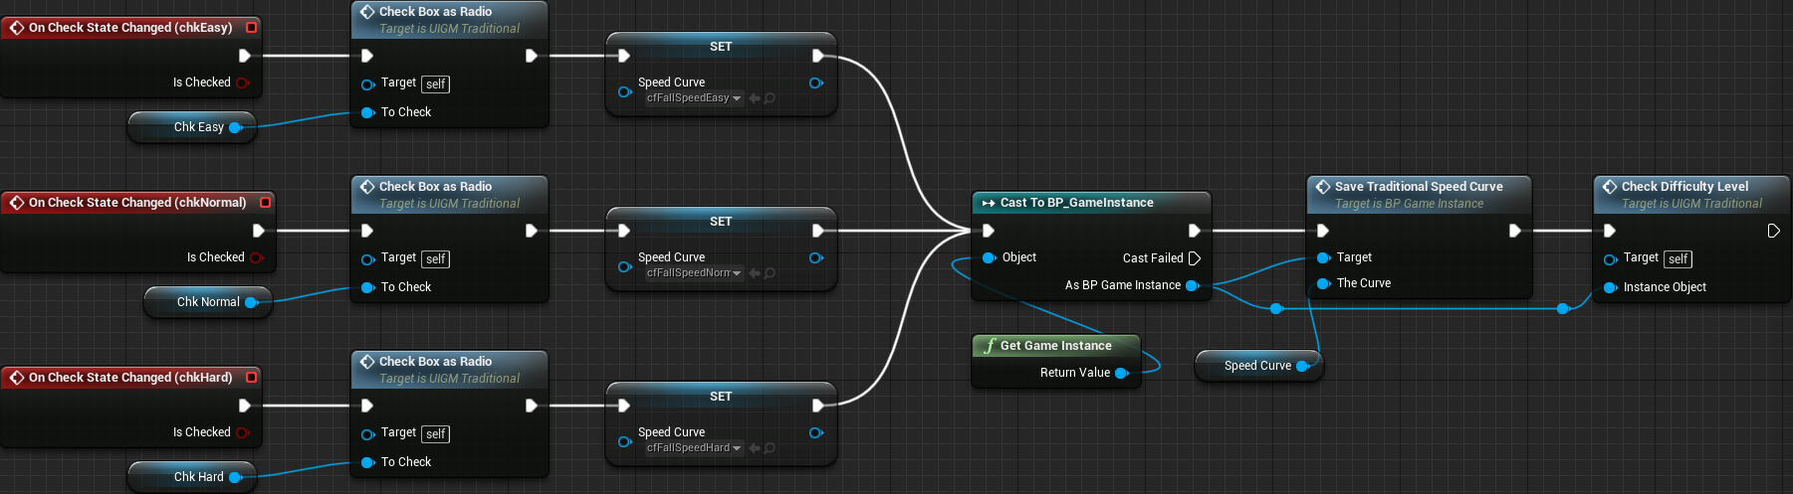The image size is (1793, 494).
Task: Select the Check Difficulty Level node title
Action: [1684, 187]
